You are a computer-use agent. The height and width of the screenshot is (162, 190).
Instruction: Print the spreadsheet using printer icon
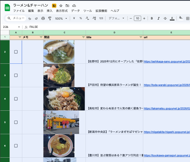[43, 18]
